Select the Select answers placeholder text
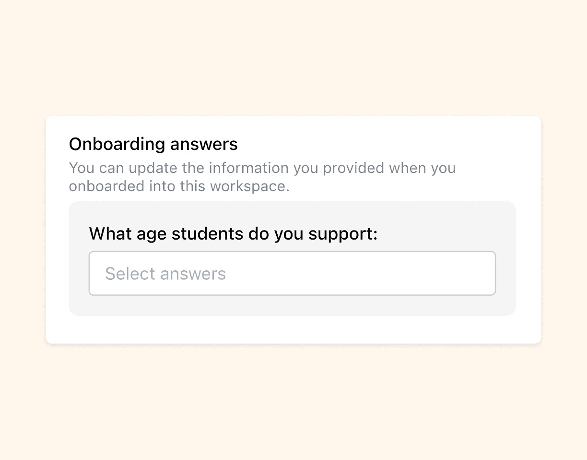The image size is (587, 460). (165, 273)
